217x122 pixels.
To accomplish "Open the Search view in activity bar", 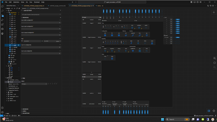I will pyautogui.click(x=2, y=11).
